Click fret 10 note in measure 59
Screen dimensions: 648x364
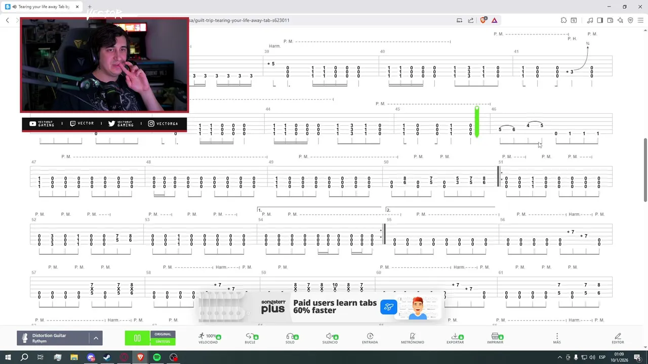pos(335,285)
